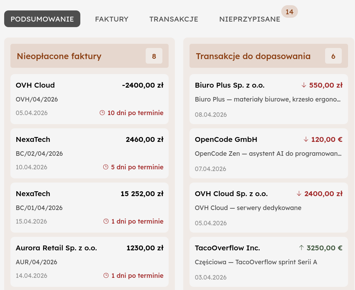Click the amount 120,00 €
The image size is (355, 290).
click(327, 139)
